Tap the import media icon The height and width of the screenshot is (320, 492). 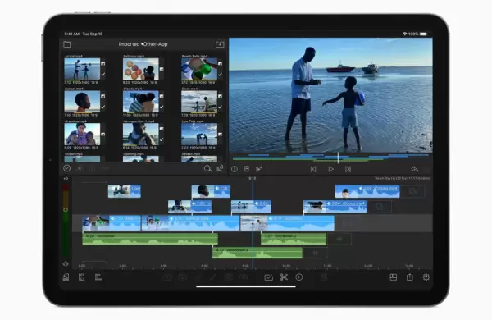220,44
